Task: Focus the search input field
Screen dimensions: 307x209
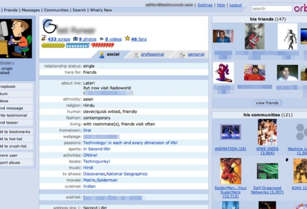Action: click(272, 9)
